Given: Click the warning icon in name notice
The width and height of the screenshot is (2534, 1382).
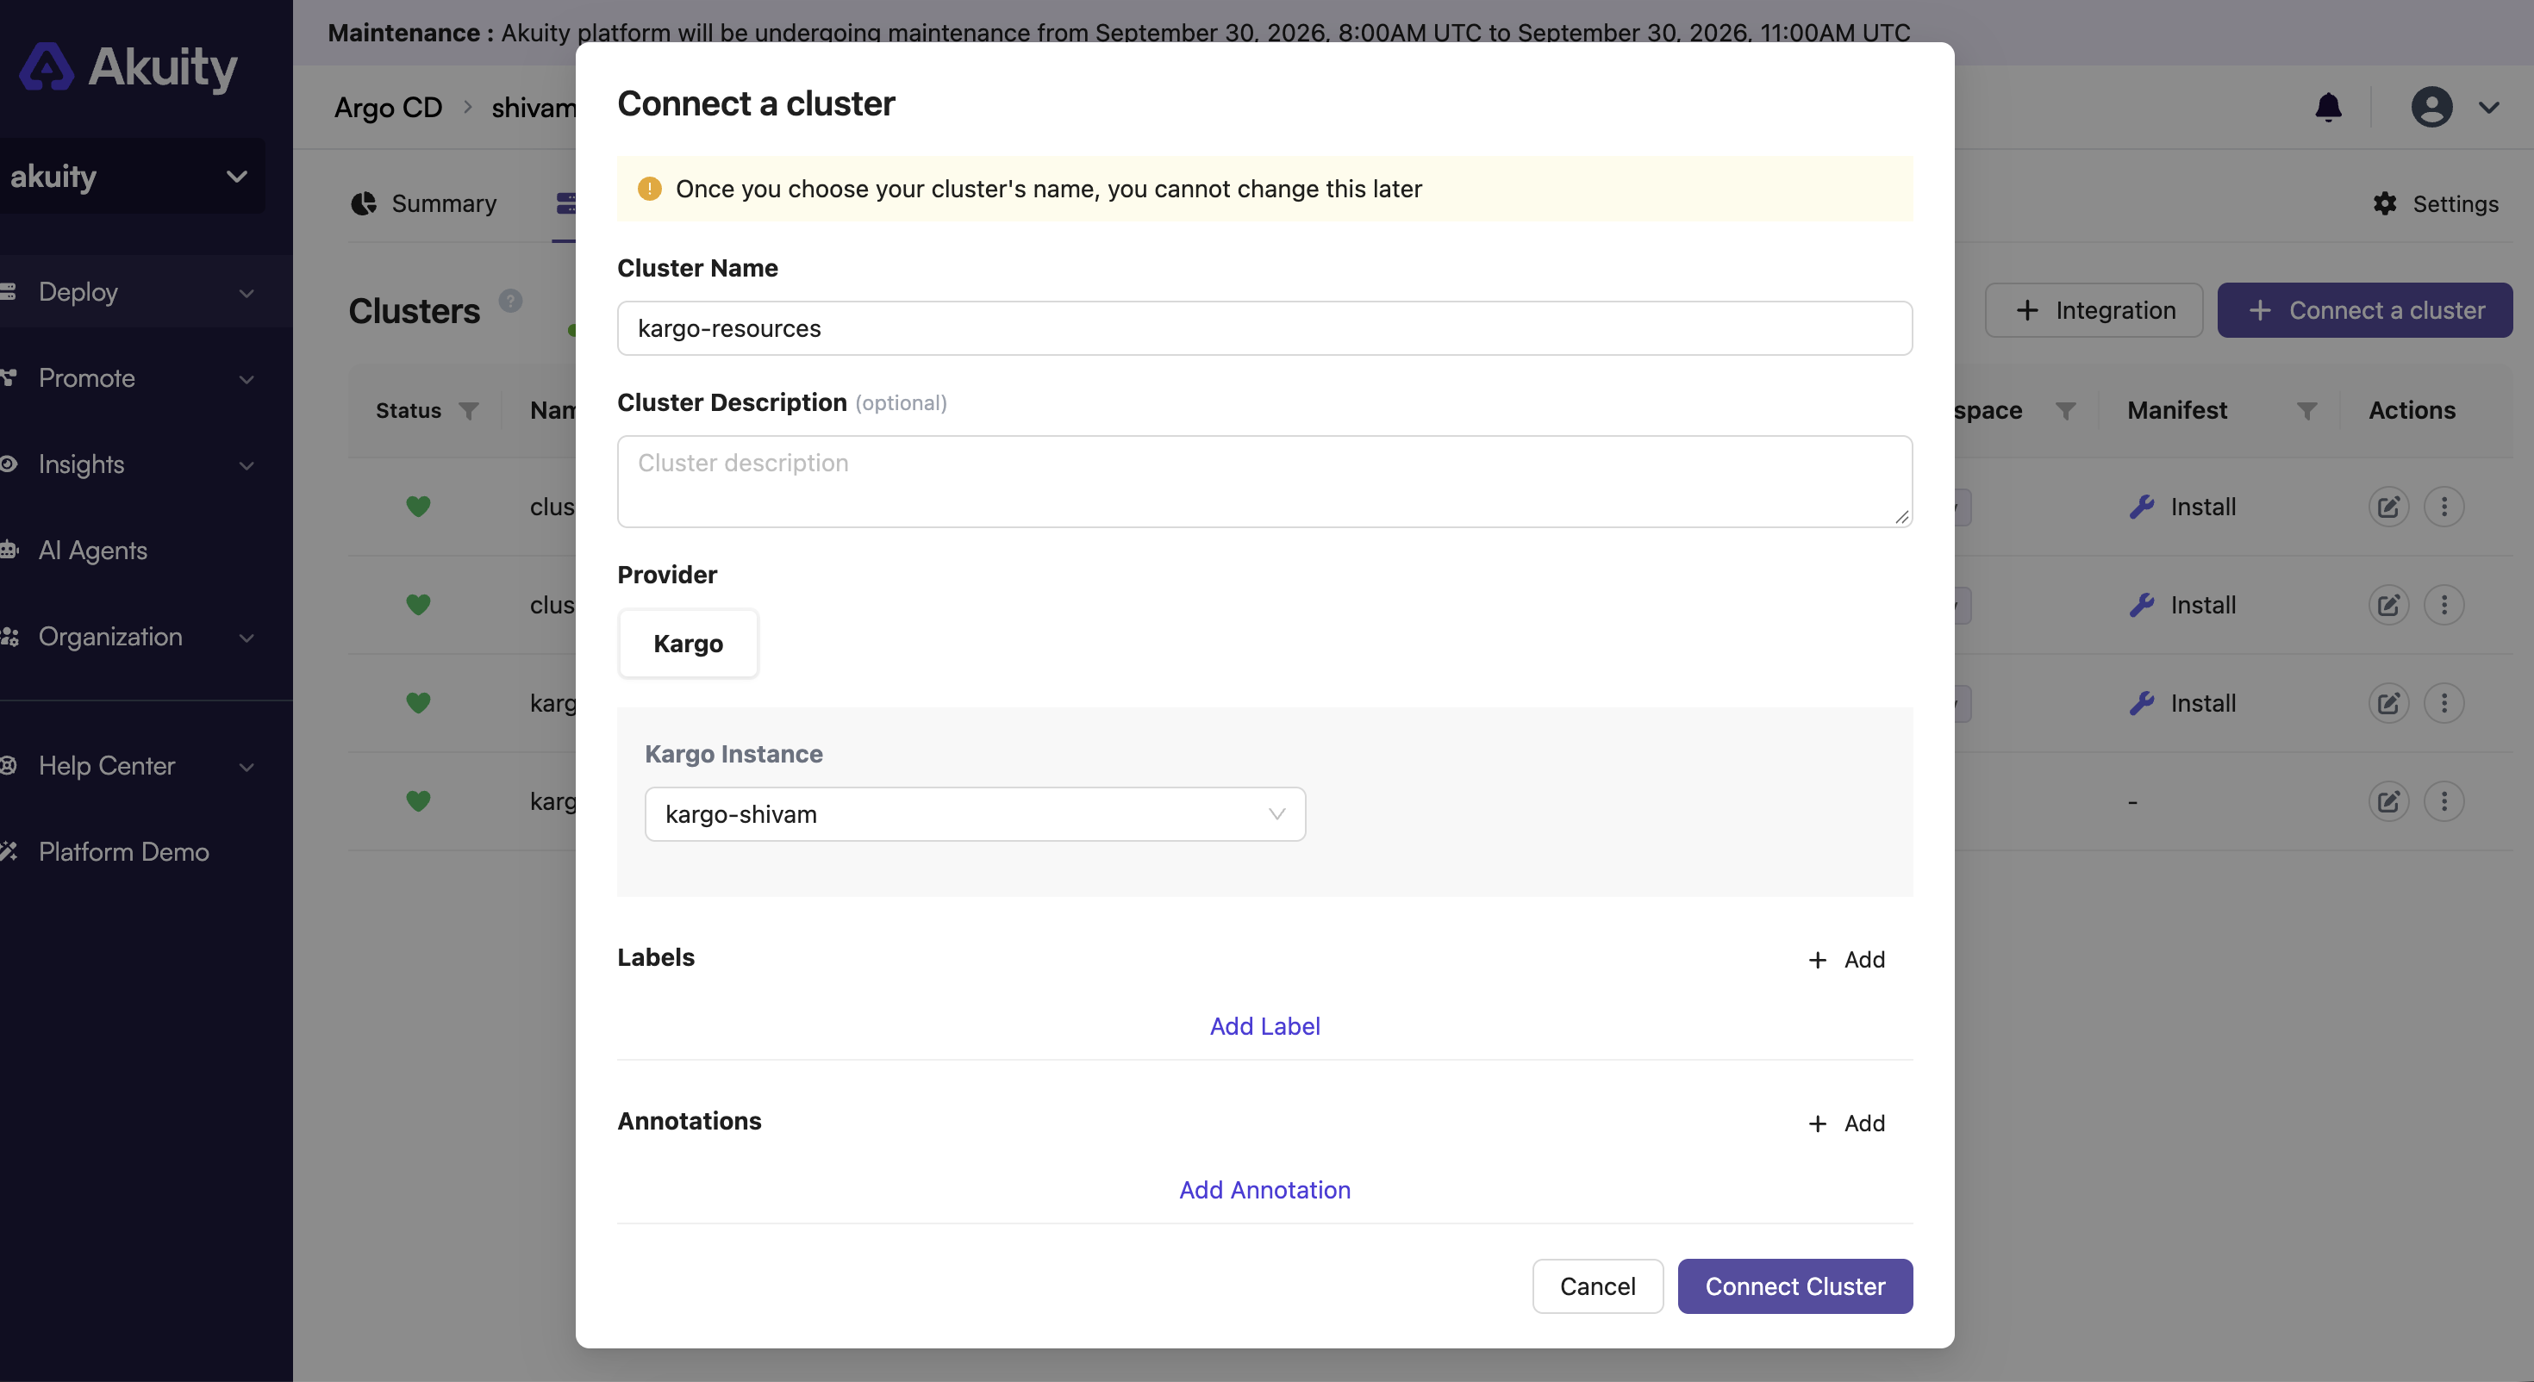Looking at the screenshot, I should 649,189.
